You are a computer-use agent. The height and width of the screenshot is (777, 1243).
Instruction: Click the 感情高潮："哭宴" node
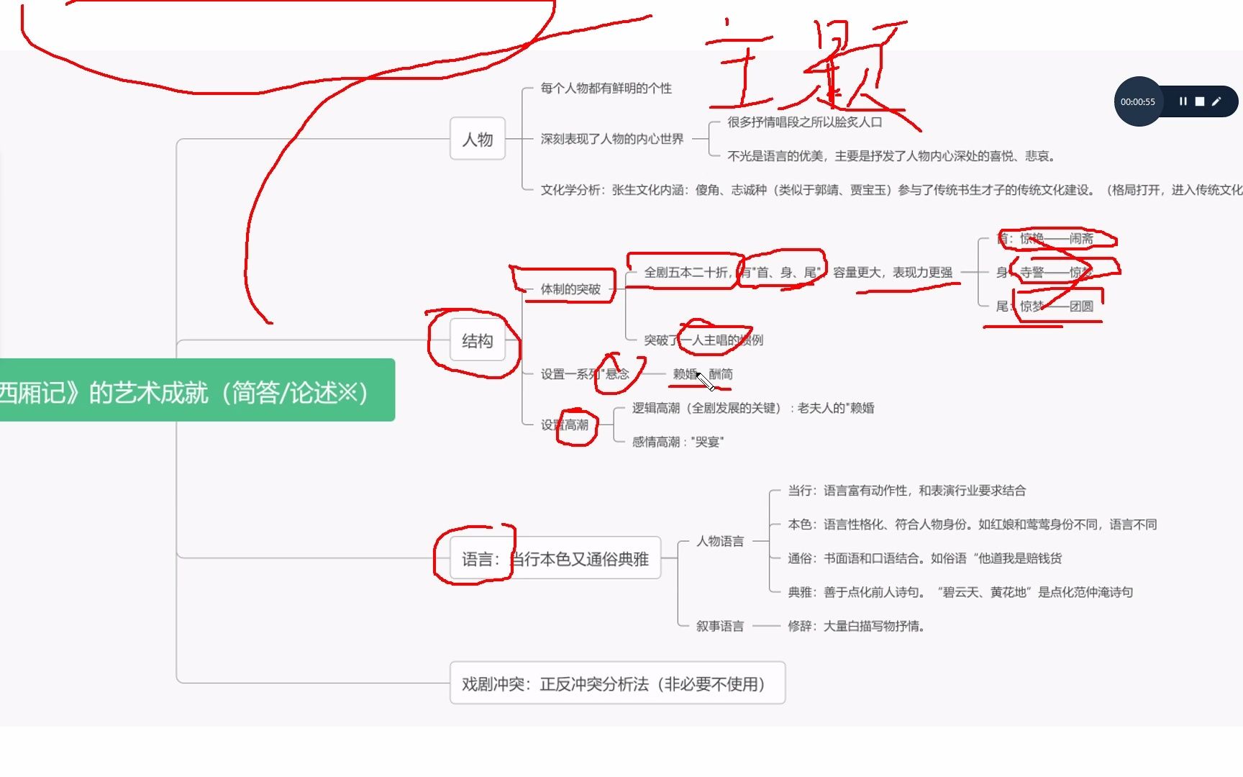point(678,442)
